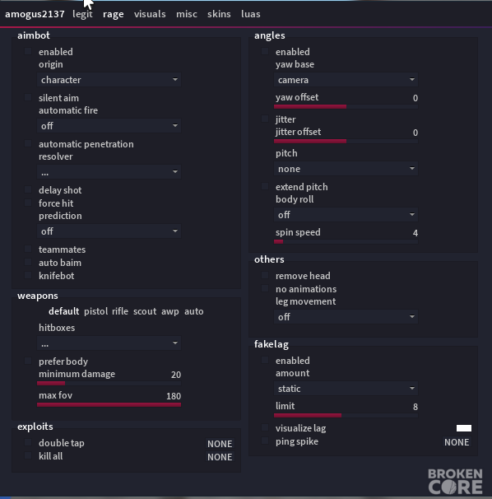Open visualize lag white color swatch
Image resolution: width=492 pixels, height=499 pixels.
click(464, 428)
